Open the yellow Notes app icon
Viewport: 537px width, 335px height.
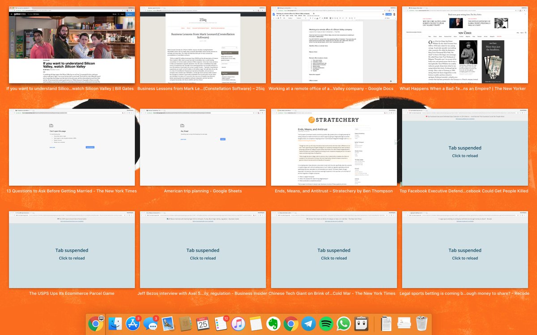(x=255, y=323)
